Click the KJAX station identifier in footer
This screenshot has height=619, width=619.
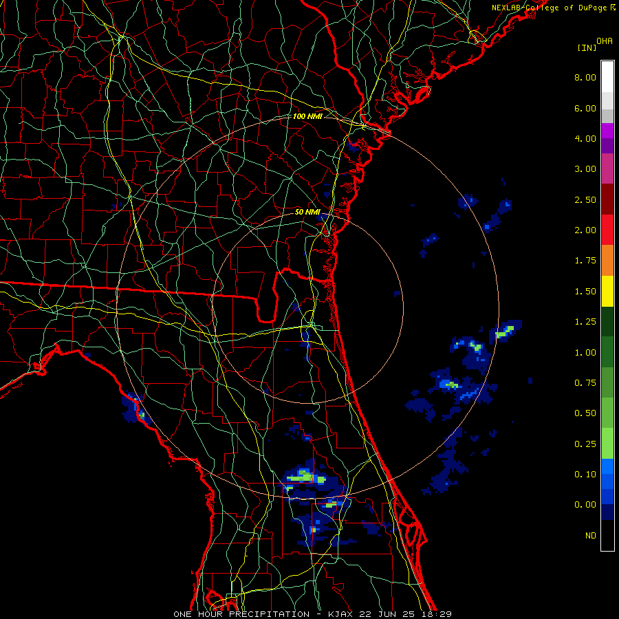click(x=340, y=614)
